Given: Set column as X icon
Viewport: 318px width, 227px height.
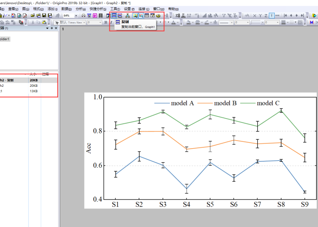Looking at the screenshot, I should (x=255, y=16).
